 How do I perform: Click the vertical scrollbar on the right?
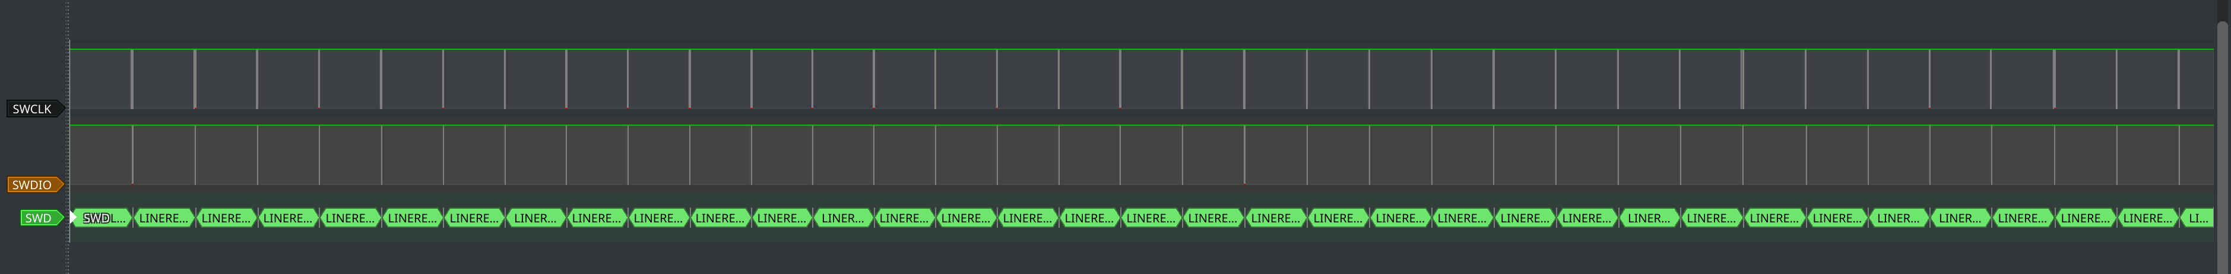pyautogui.click(x=2222, y=130)
